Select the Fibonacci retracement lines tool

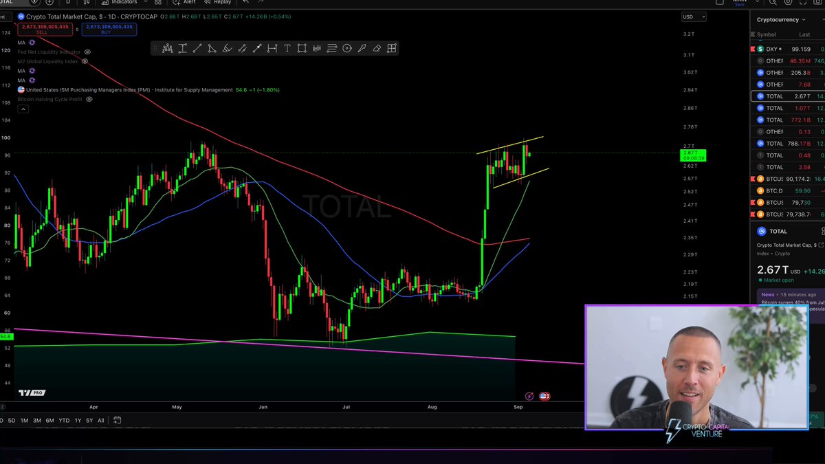(x=332, y=48)
